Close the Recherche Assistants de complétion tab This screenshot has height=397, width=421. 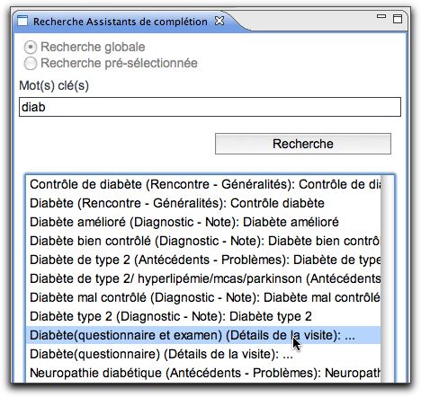coord(219,21)
